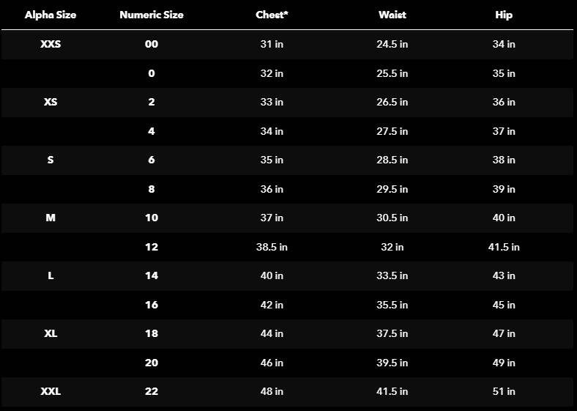Click the 51 in hip value
This screenshot has width=577, height=411.
click(504, 391)
